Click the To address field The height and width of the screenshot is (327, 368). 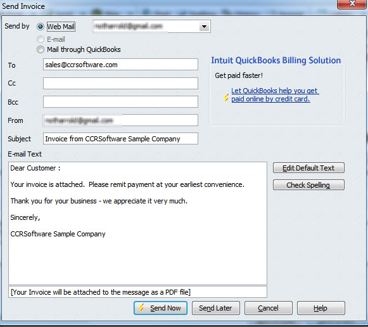pyautogui.click(x=120, y=65)
